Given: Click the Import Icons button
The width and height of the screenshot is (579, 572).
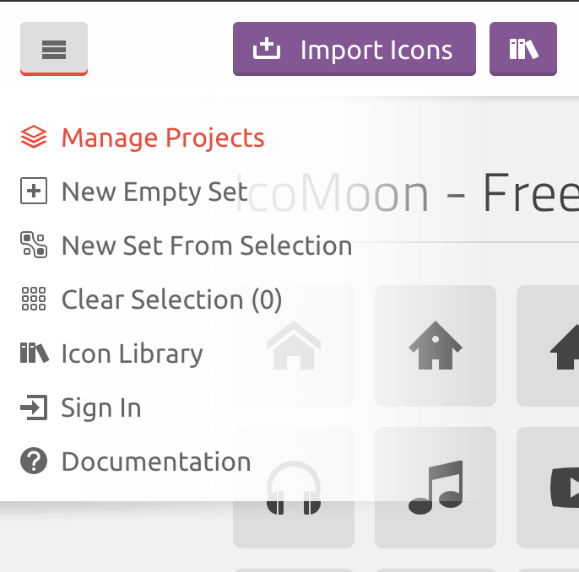Looking at the screenshot, I should (x=354, y=49).
